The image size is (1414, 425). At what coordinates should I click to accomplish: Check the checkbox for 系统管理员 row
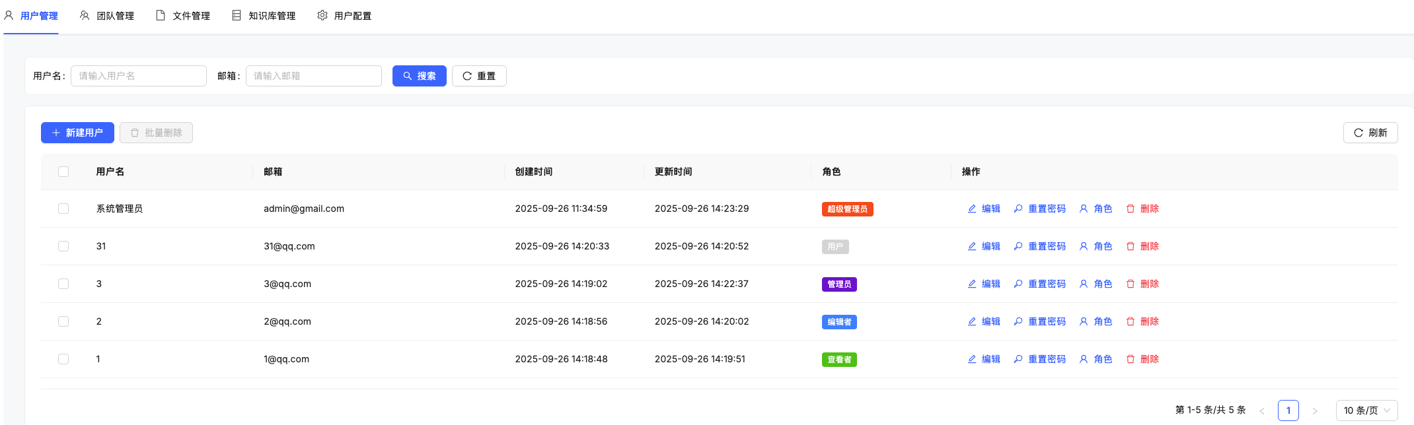[x=63, y=209]
